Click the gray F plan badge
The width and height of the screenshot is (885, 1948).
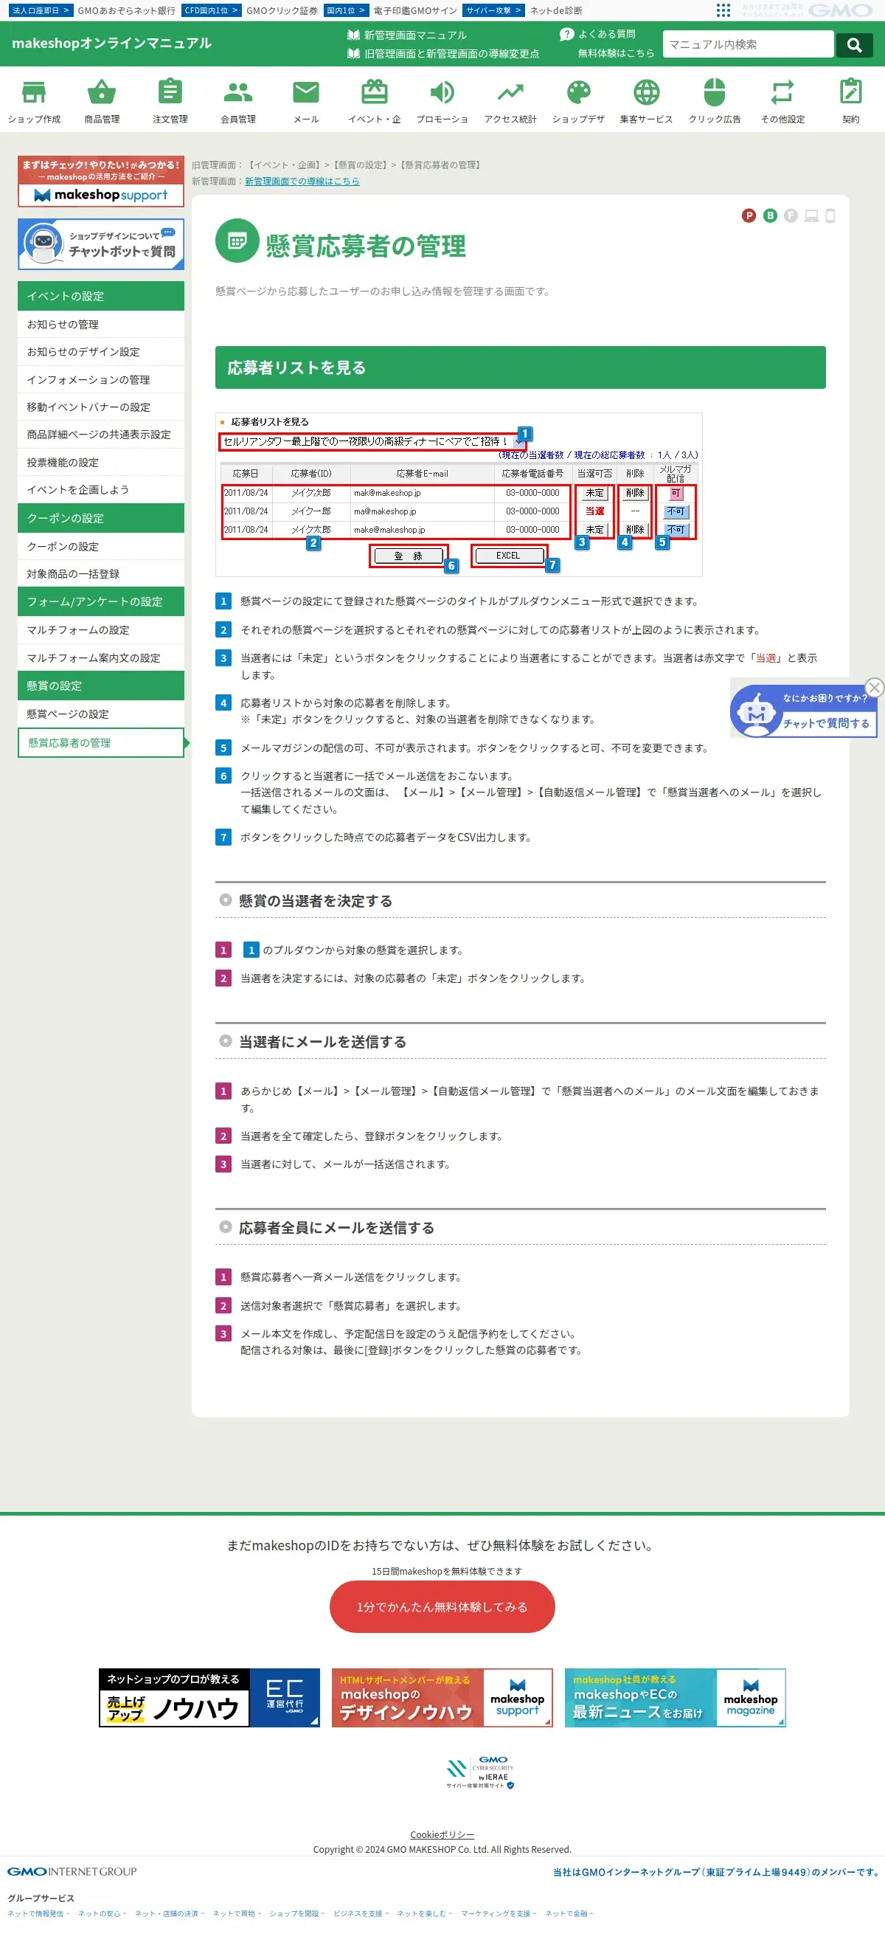[x=791, y=215]
